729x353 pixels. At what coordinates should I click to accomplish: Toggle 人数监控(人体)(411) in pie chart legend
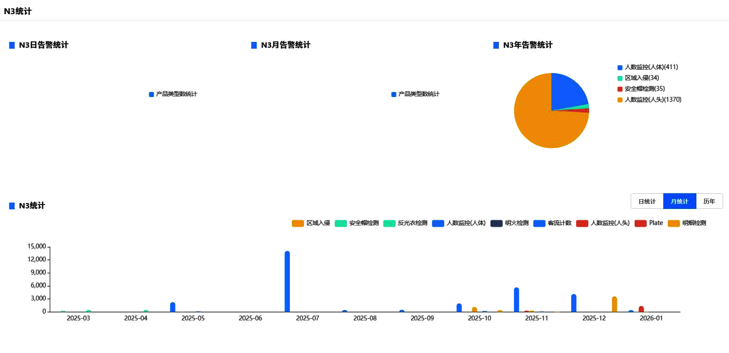click(651, 67)
